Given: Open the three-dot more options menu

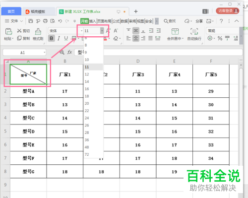Looking at the screenshot, I should (x=229, y=21).
